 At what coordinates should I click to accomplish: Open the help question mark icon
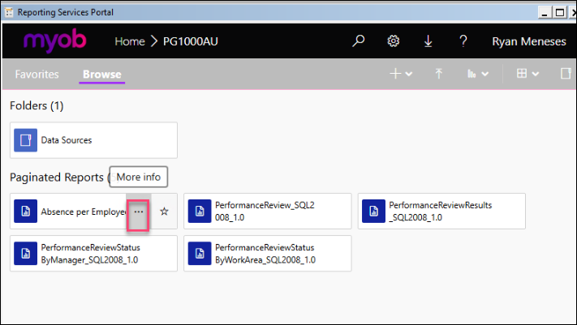(463, 41)
